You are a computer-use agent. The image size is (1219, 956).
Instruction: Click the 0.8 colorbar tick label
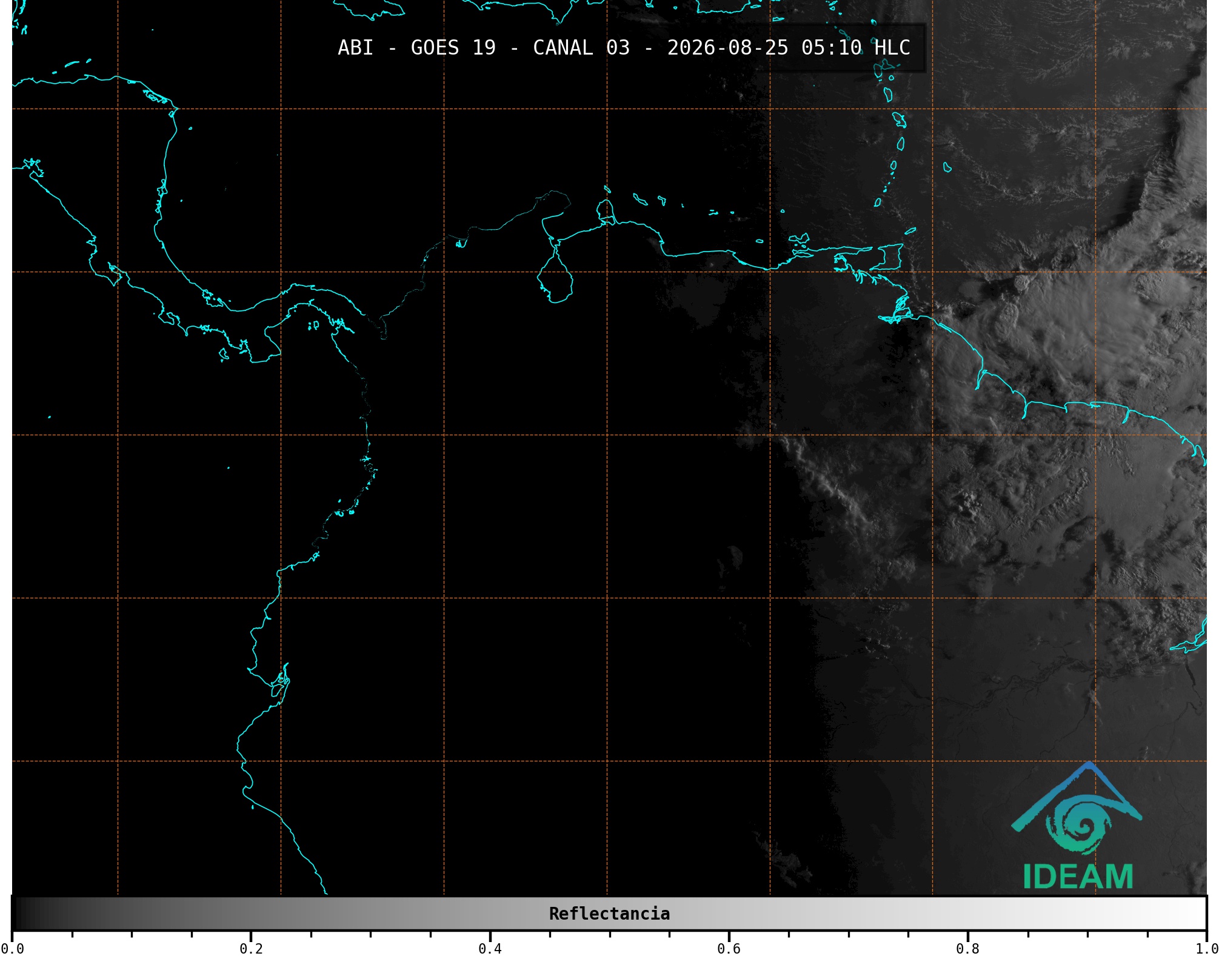pos(967,948)
